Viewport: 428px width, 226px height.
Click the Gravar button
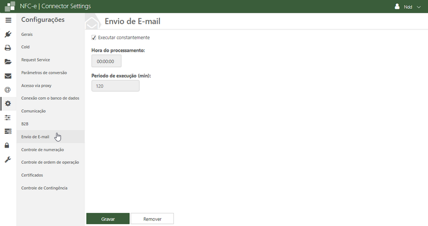(x=108, y=219)
